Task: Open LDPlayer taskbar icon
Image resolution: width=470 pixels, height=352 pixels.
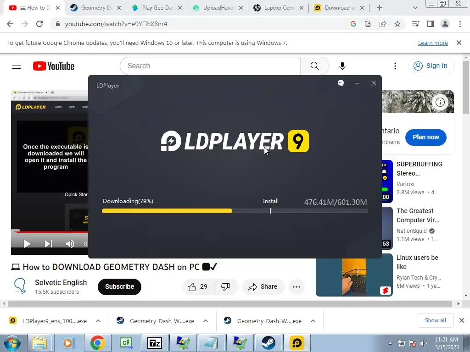Action: click(x=297, y=343)
